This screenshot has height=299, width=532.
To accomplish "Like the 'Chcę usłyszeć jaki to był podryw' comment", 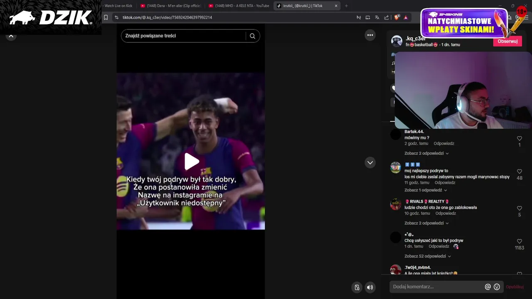I will (519, 241).
